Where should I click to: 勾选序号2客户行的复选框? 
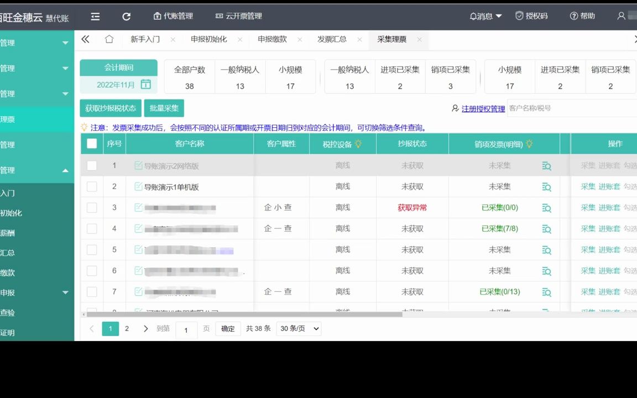click(x=92, y=186)
